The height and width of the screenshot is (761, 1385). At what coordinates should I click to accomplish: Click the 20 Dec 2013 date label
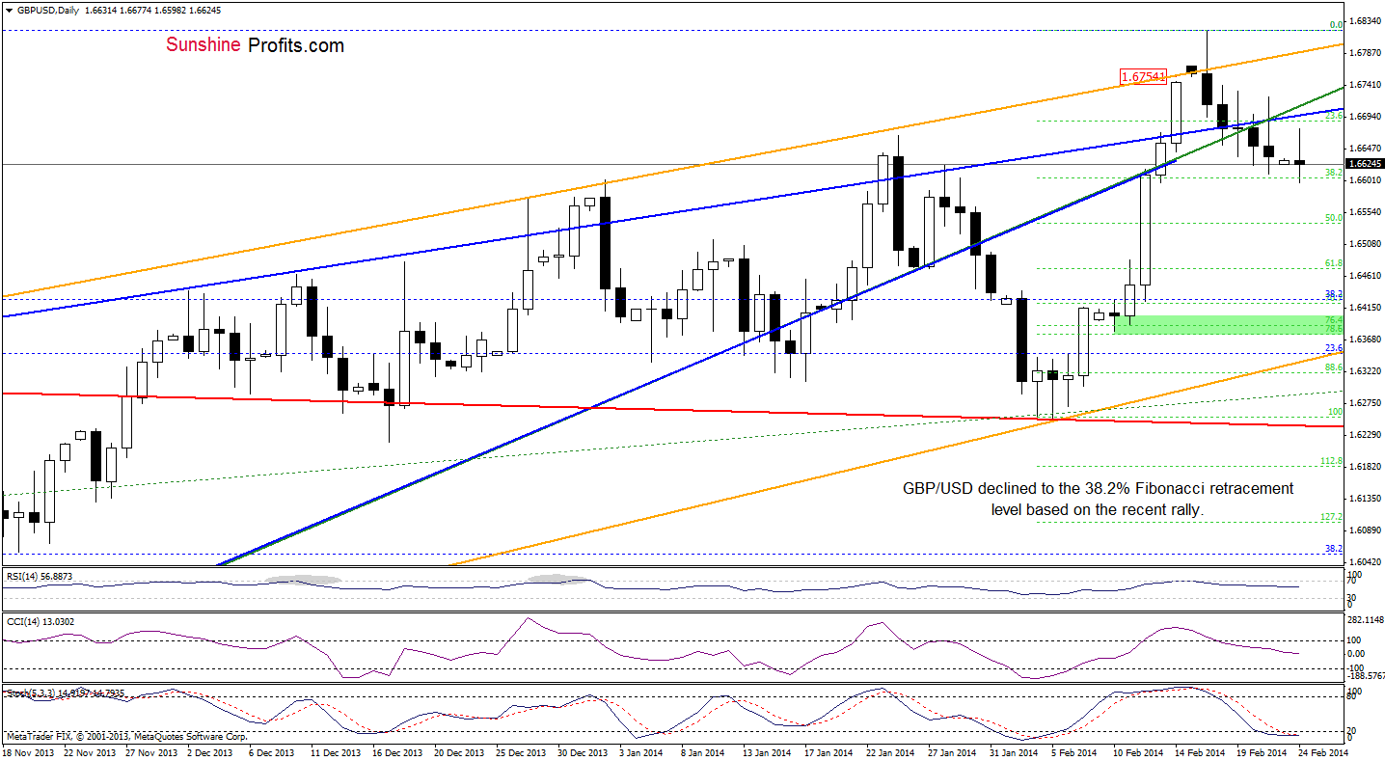(459, 752)
